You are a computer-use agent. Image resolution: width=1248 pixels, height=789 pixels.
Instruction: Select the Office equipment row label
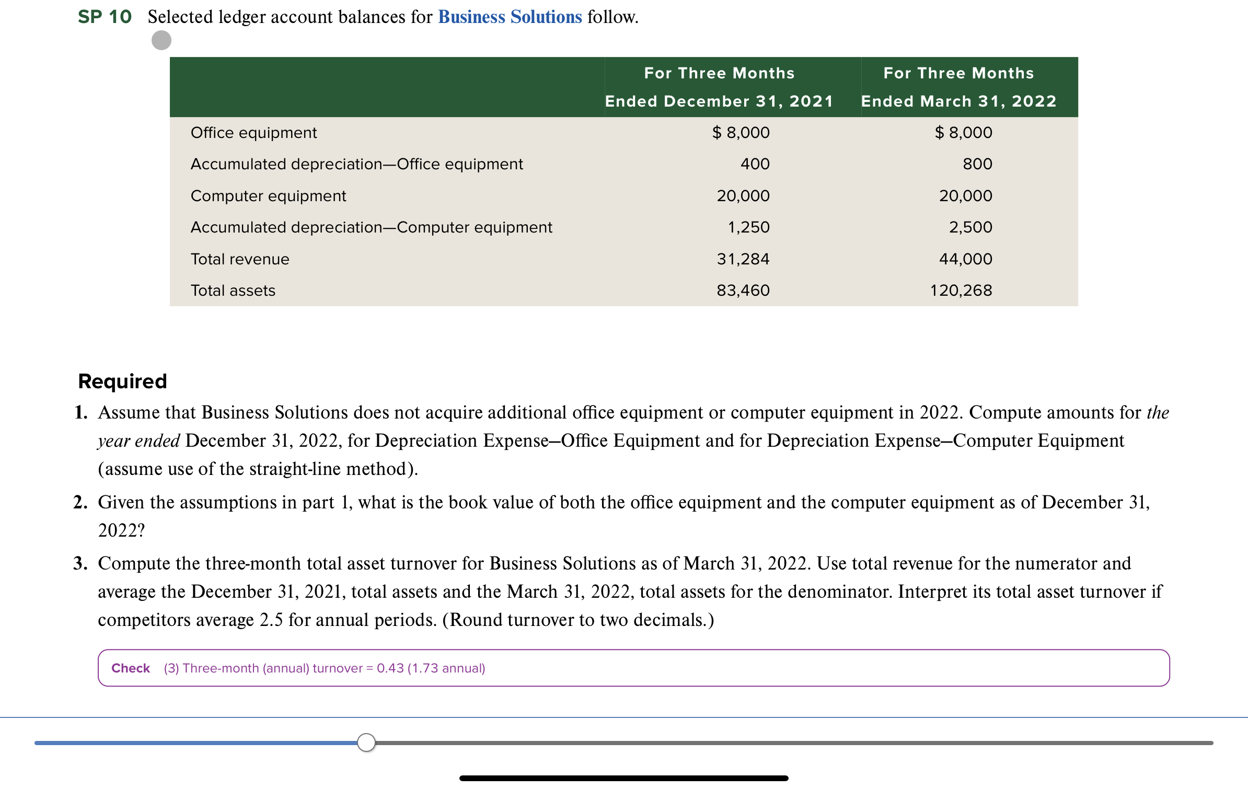click(x=253, y=133)
